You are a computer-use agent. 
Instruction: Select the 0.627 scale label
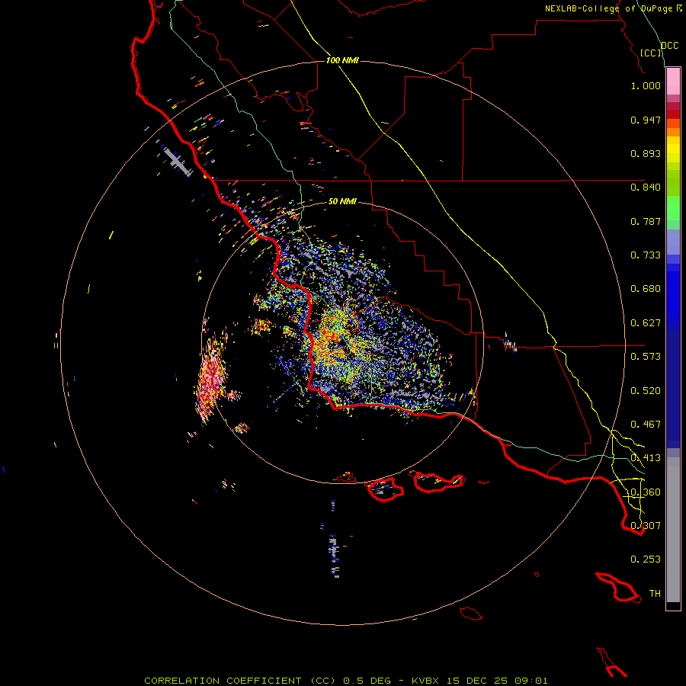(x=646, y=323)
